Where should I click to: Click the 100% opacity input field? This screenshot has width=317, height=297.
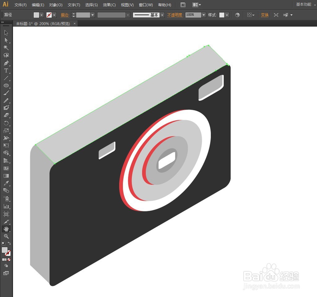pos(193,15)
